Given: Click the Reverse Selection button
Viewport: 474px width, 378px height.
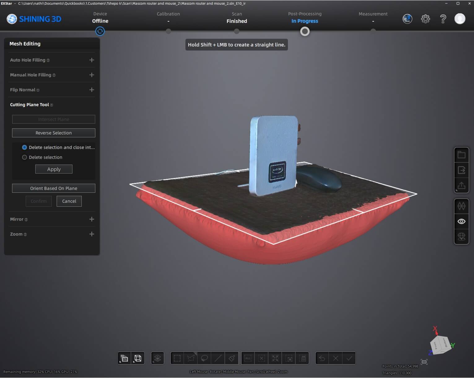Looking at the screenshot, I should click(54, 133).
